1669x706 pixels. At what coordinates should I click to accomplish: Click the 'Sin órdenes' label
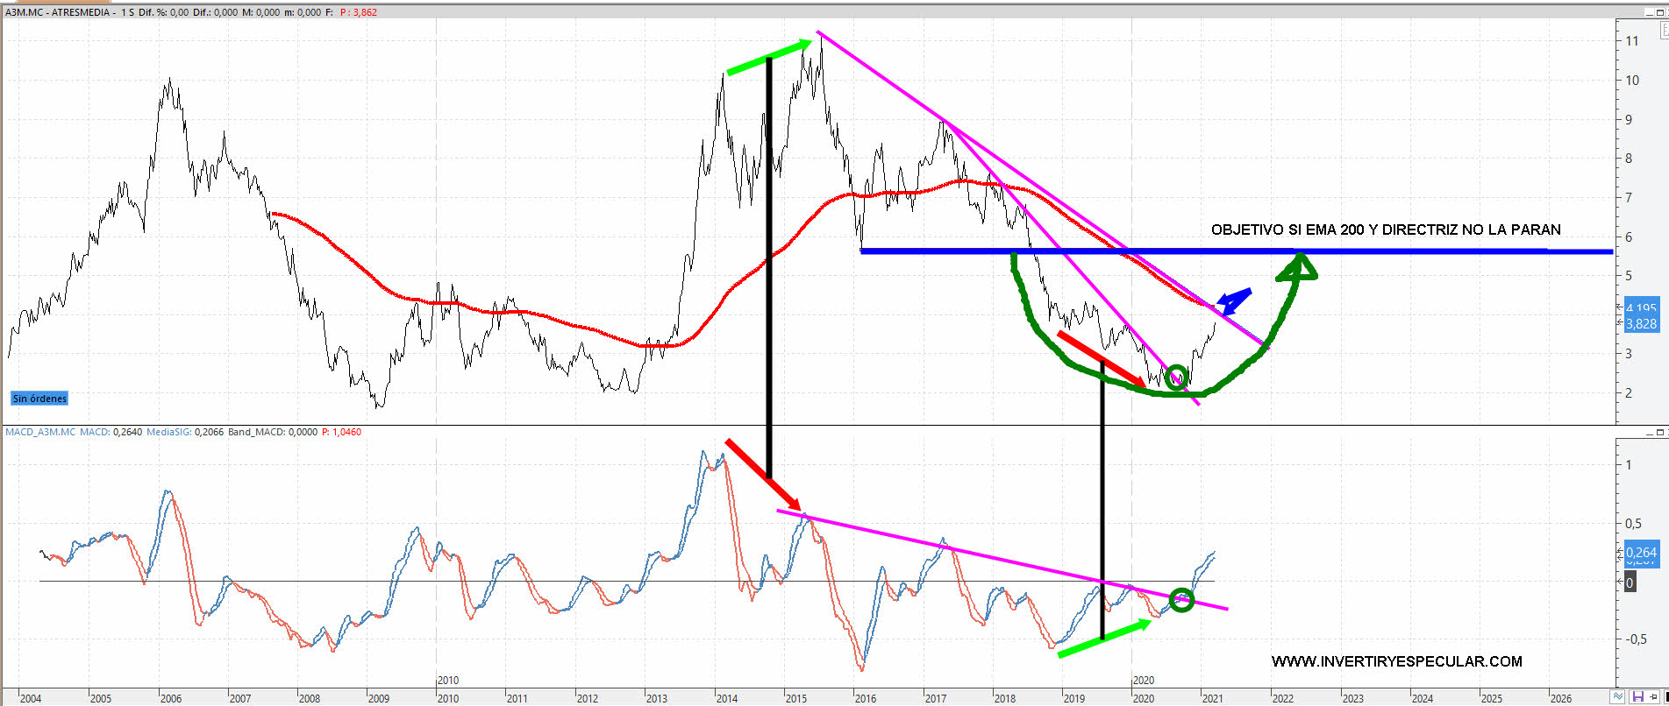tap(39, 399)
